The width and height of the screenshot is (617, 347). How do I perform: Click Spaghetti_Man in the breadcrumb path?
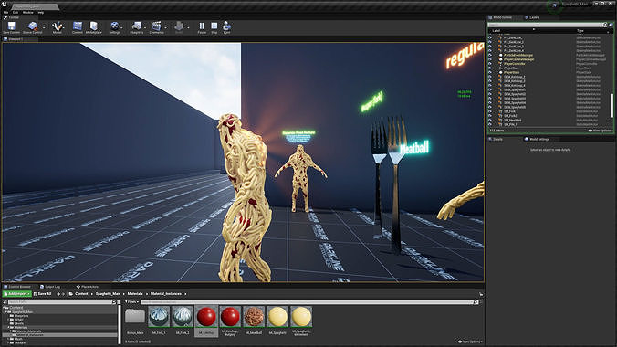pos(108,294)
